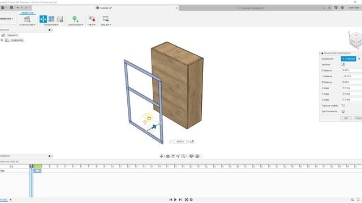The height and width of the screenshot is (203, 362).
Task: Click the Y Distance input field
Action: (x=352, y=76)
